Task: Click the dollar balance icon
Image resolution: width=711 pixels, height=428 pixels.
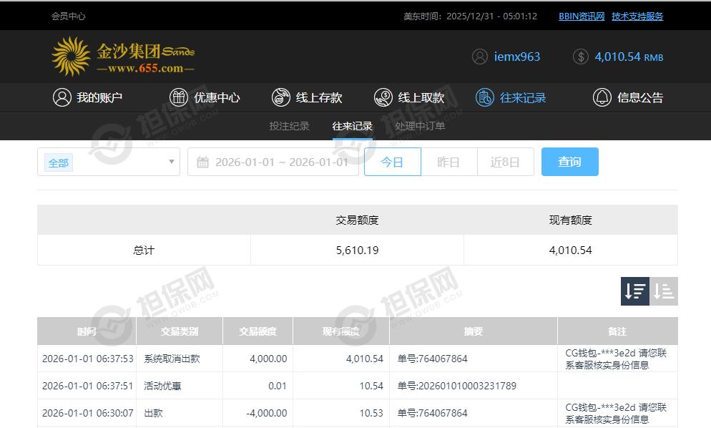Action: click(x=581, y=57)
